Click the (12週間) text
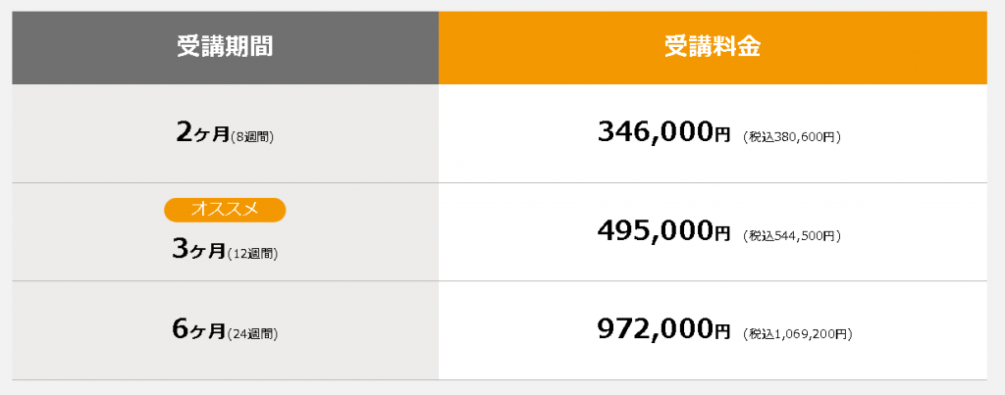Screen dimensions: 1005x395 [x=252, y=254]
